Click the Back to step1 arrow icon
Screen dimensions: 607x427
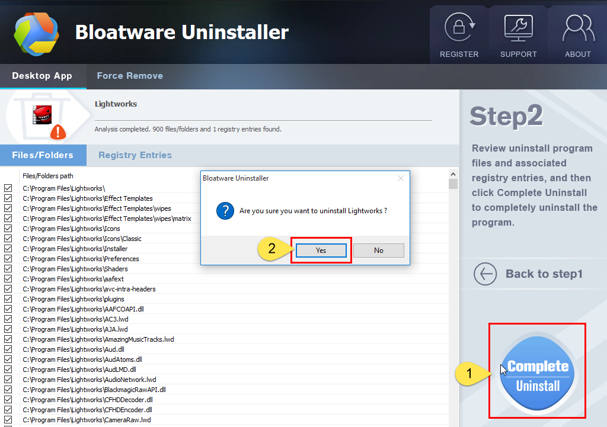point(485,274)
